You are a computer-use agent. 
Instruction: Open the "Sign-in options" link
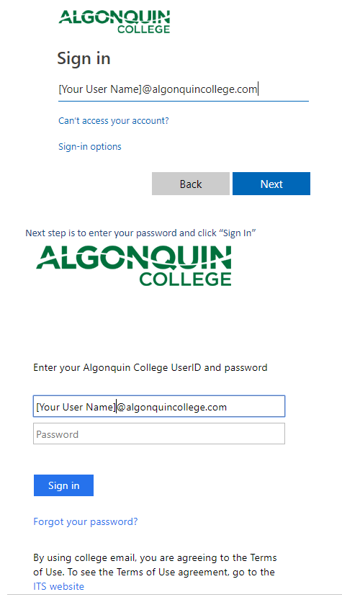(90, 147)
